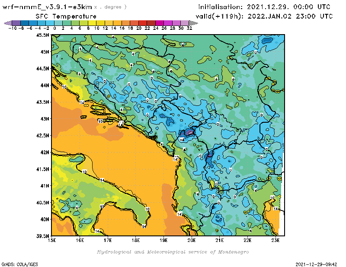
Task: Click the 45.5N latitude axis label
Action: point(42,35)
